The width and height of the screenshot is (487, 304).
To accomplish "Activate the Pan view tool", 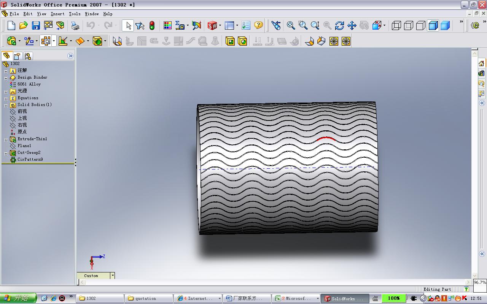I will click(x=352, y=25).
